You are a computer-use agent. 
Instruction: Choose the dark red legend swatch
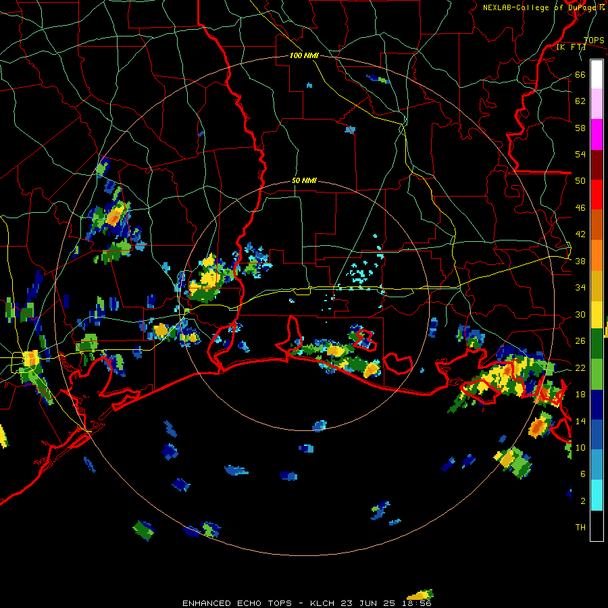[x=597, y=164]
